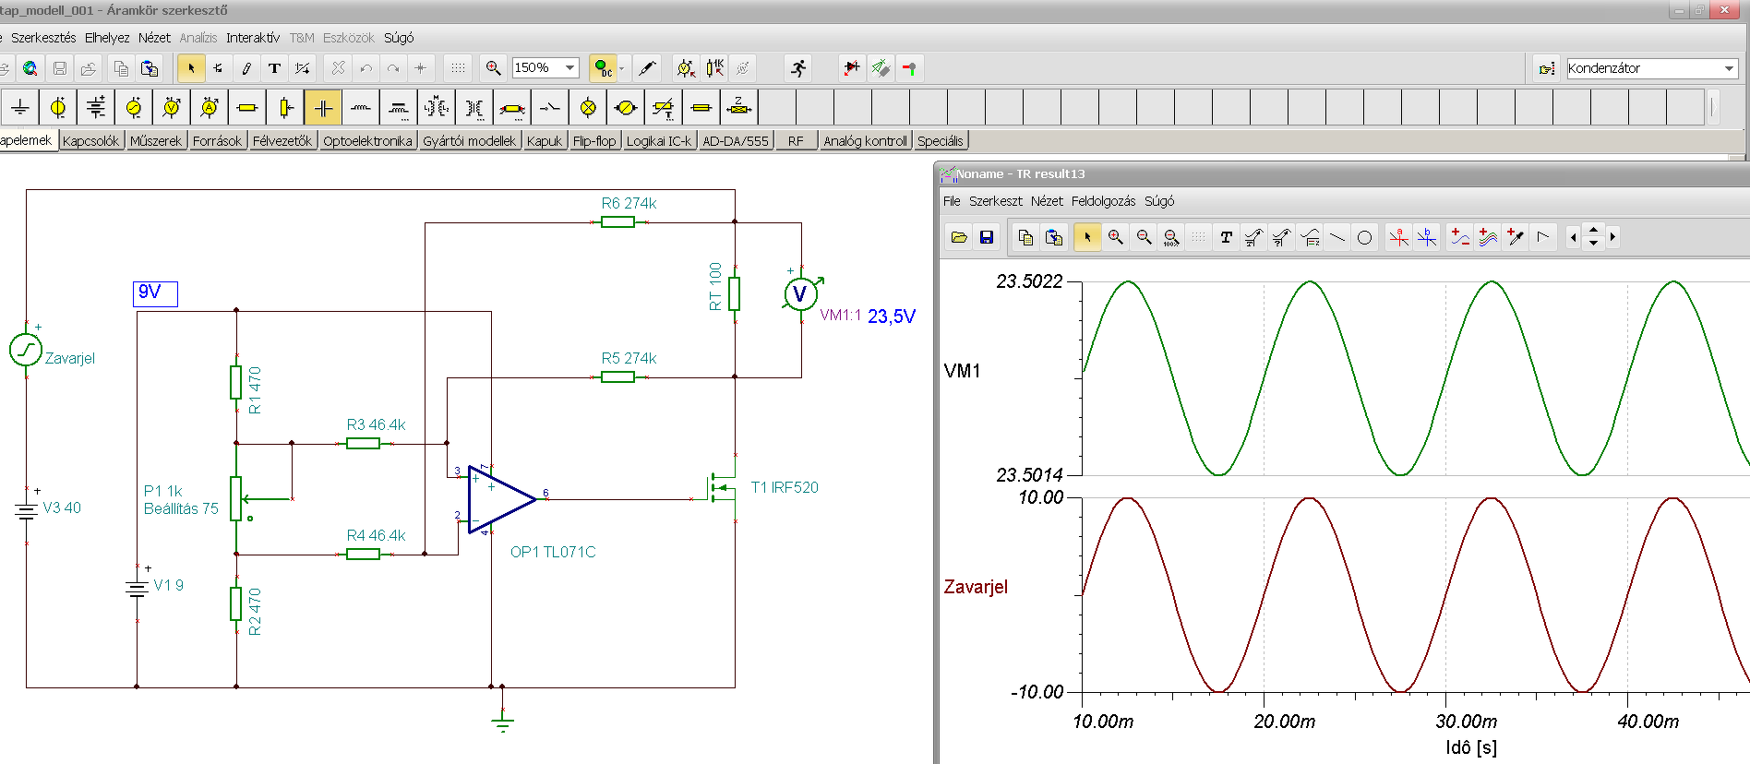Screen dimensions: 1750x764
Task: Select the text tool in the schematic toolbar
Action: (274, 68)
